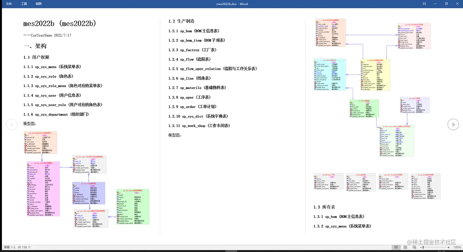
Task: Click entry 1.2.8 sp_oper (工序表)
Action: click(x=190, y=97)
